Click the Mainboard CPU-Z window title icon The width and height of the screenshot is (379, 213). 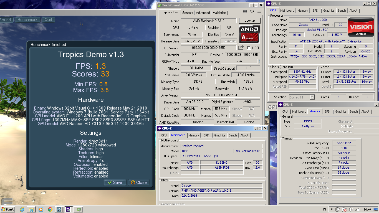point(159,128)
